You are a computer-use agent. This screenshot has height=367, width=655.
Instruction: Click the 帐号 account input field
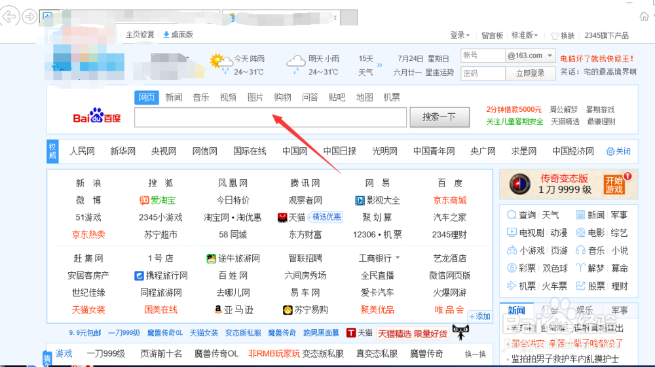coord(483,56)
